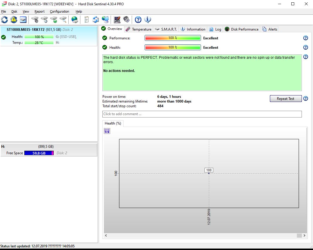Switch to the S.M.A.R.T. tab
Image resolution: width=313 pixels, height=250 pixels.
pyautogui.click(x=166, y=29)
